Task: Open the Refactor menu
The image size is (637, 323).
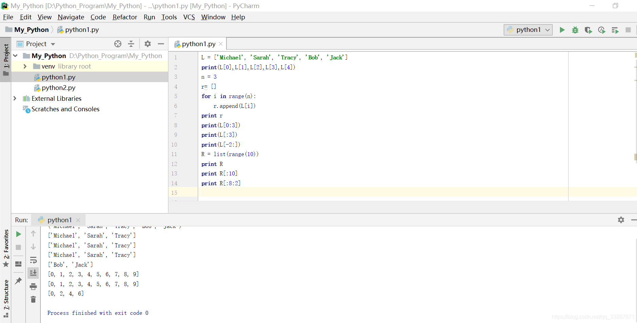Action: 125,17
